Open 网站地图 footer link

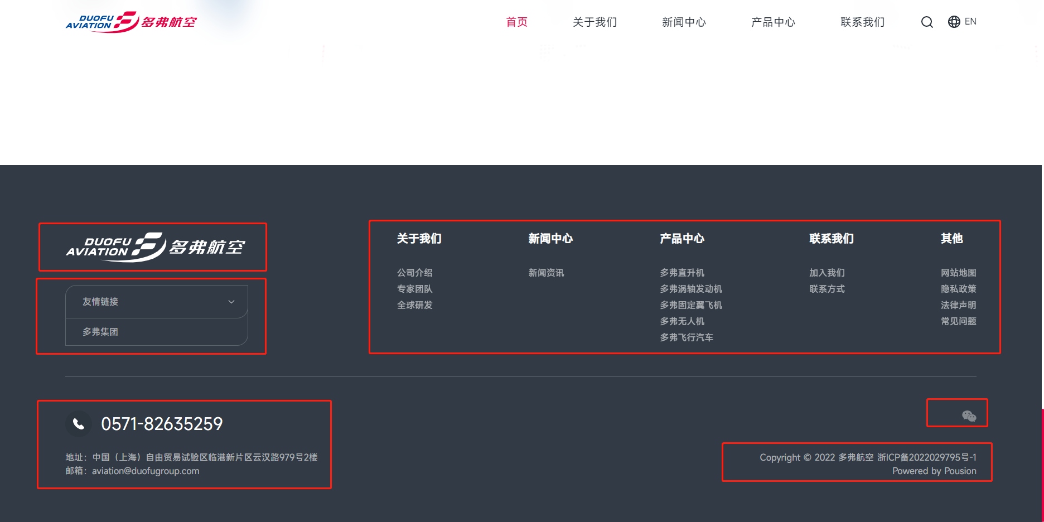(959, 273)
